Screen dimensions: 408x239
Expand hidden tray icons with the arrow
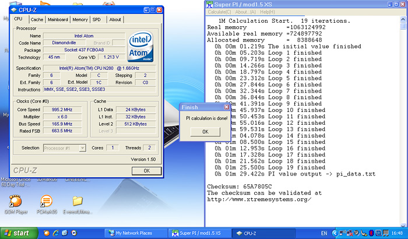click(335, 233)
